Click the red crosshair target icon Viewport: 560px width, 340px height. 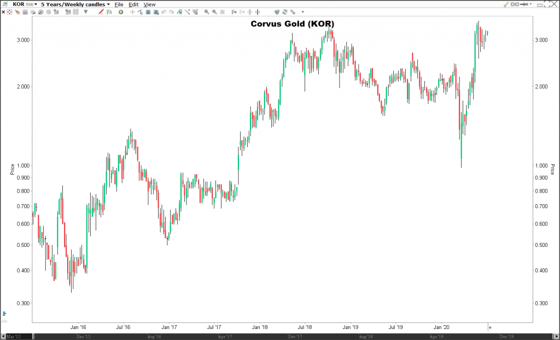(x=9, y=12)
